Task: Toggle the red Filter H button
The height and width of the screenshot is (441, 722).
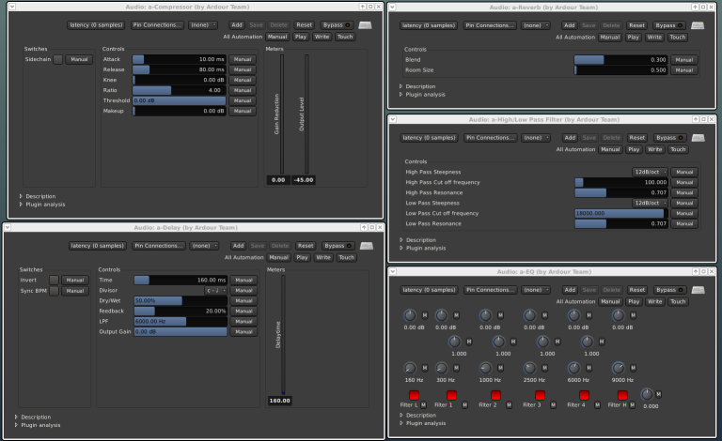Action: click(622, 395)
